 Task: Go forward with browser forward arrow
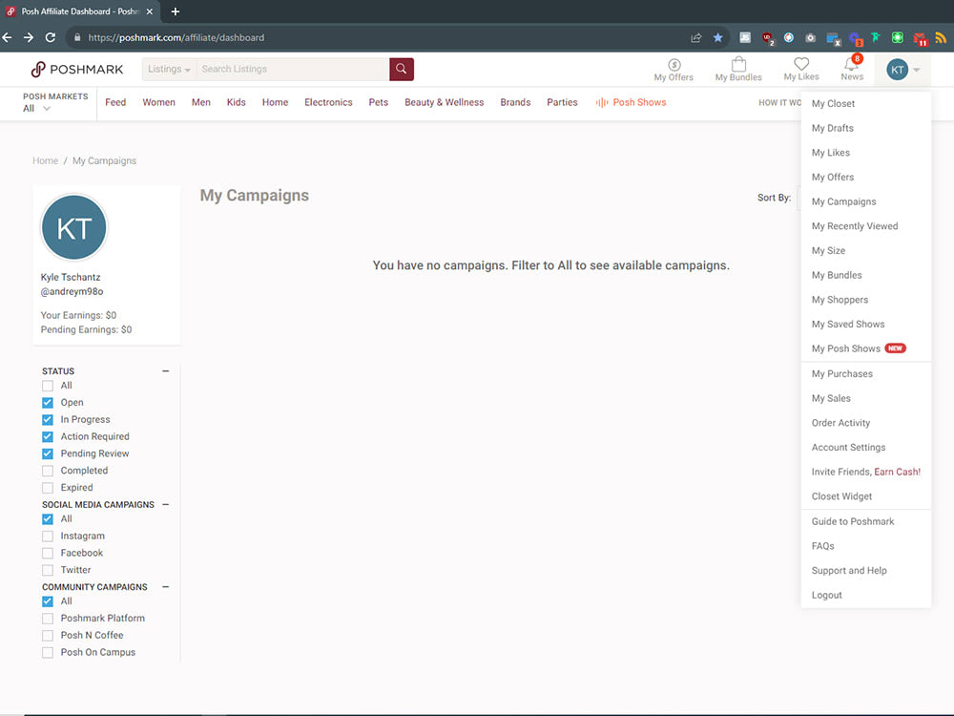pyautogui.click(x=29, y=38)
